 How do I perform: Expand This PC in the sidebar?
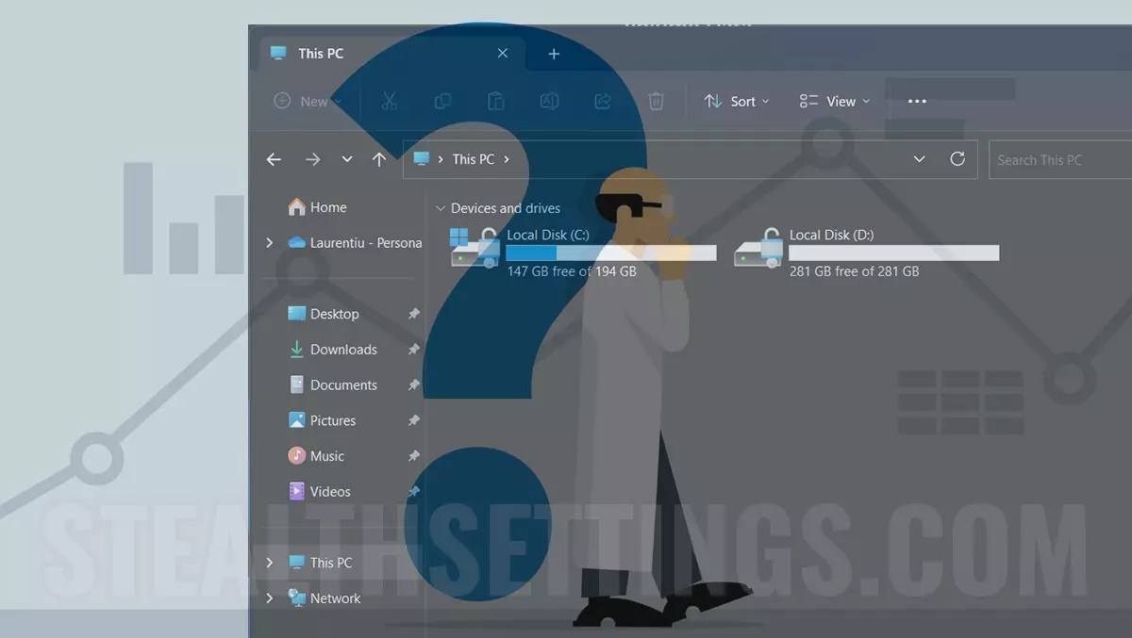[x=269, y=562]
